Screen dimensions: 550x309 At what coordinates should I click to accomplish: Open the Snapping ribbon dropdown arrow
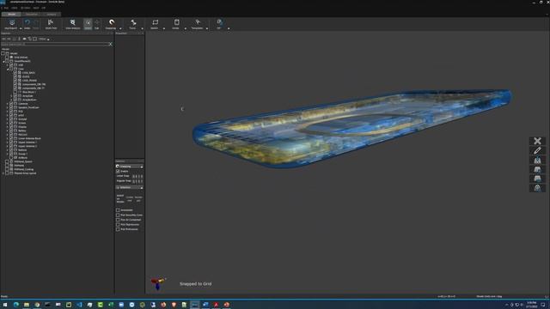(x=120, y=28)
